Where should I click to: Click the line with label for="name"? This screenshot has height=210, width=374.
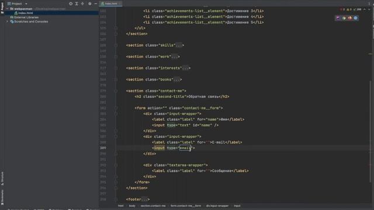(x=198, y=120)
